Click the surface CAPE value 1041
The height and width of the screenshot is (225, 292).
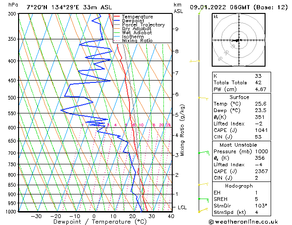point(261,130)
